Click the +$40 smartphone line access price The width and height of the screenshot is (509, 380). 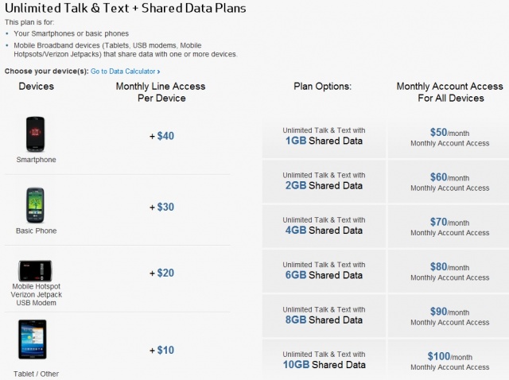161,136
